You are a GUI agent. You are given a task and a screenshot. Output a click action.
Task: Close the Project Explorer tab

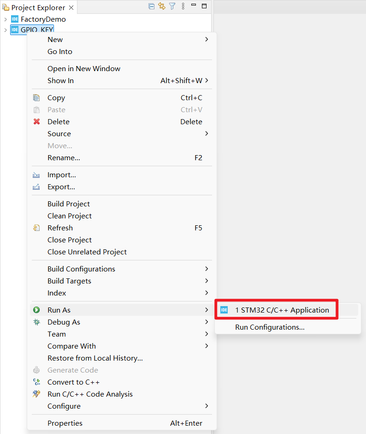point(71,8)
